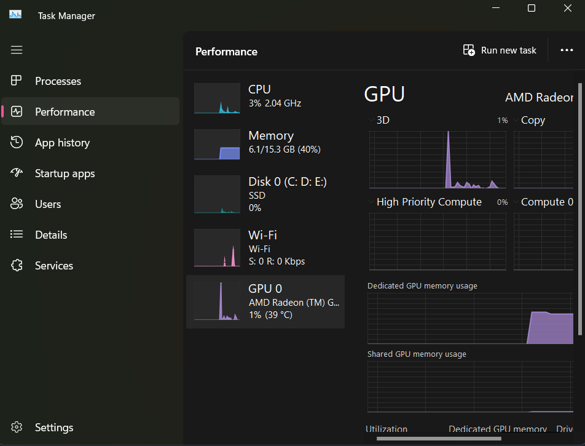Click the vertical scrollbar of the GPU panel
The width and height of the screenshot is (585, 446).
580,209
